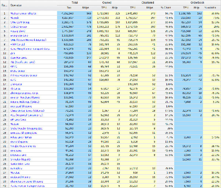Open the Tanto Intim Line link
The image size is (221, 188).
pos(20,164)
